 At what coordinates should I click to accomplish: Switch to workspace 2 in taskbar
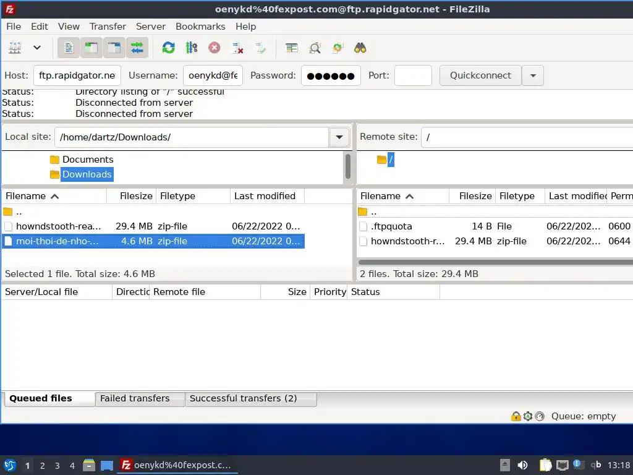tap(43, 466)
